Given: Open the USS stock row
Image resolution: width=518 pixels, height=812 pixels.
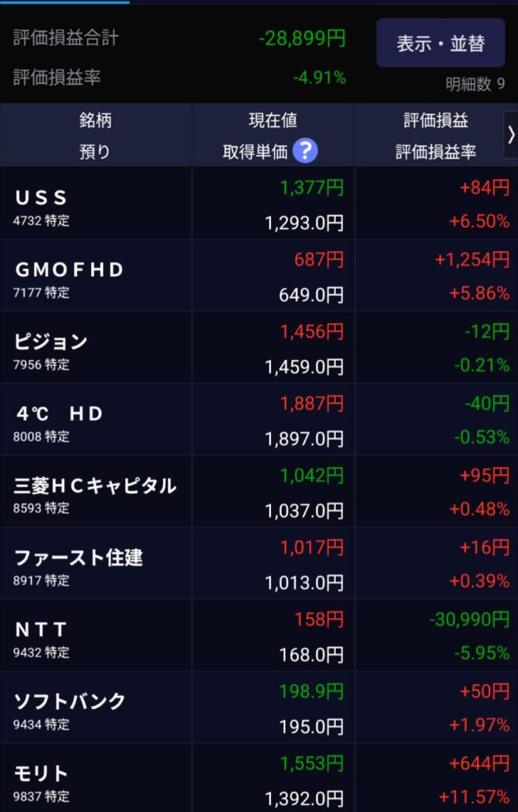Looking at the screenshot, I should tap(95, 205).
